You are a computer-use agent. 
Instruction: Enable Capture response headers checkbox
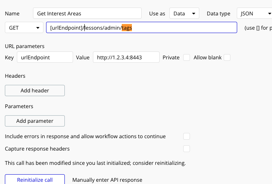187,149
